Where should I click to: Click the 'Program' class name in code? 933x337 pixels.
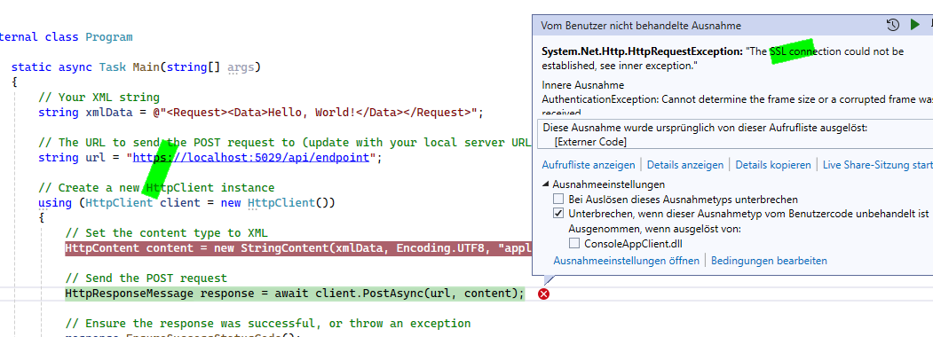109,37
